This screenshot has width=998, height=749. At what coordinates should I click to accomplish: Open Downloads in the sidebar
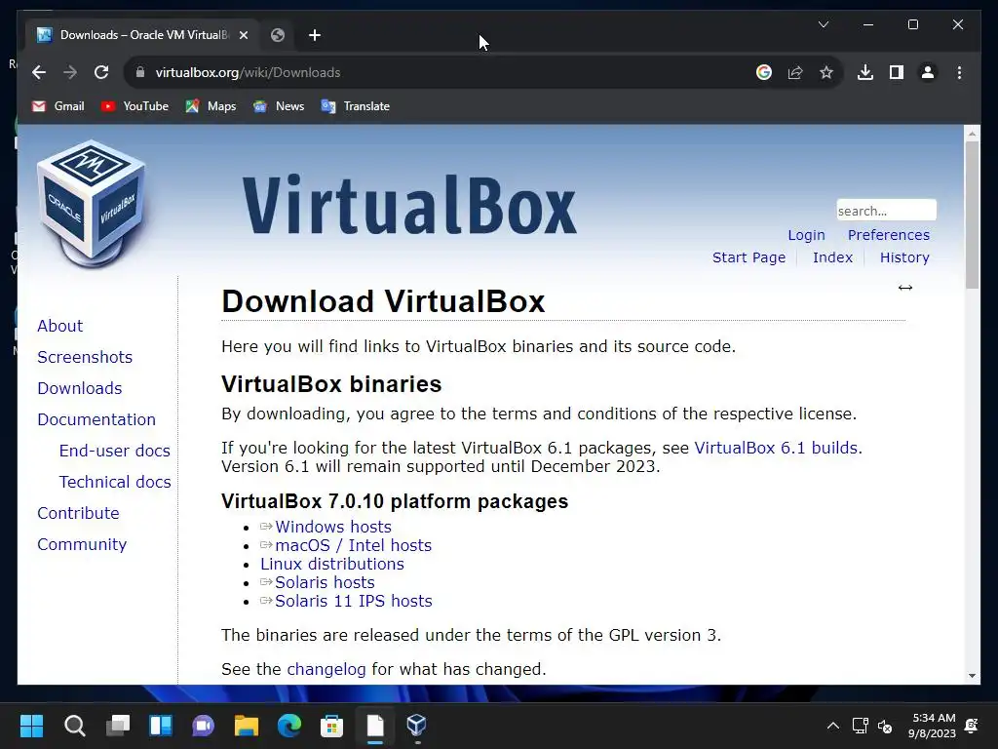point(80,388)
